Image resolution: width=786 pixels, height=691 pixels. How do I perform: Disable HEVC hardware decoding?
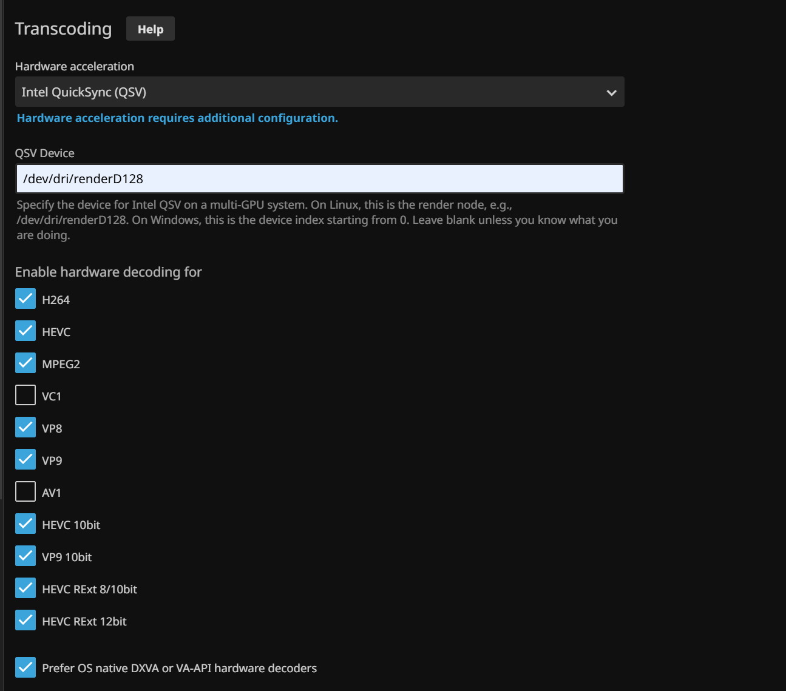(25, 331)
